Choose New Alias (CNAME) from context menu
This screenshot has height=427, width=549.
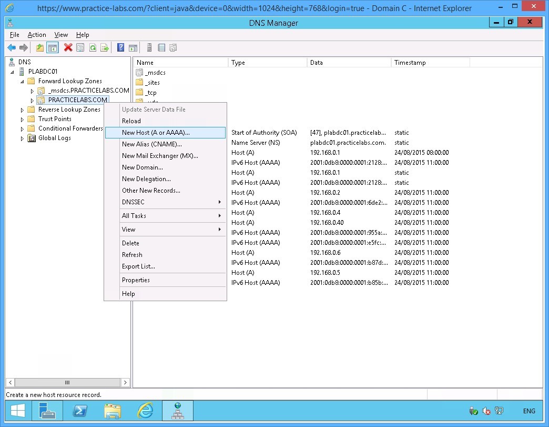[x=152, y=144]
